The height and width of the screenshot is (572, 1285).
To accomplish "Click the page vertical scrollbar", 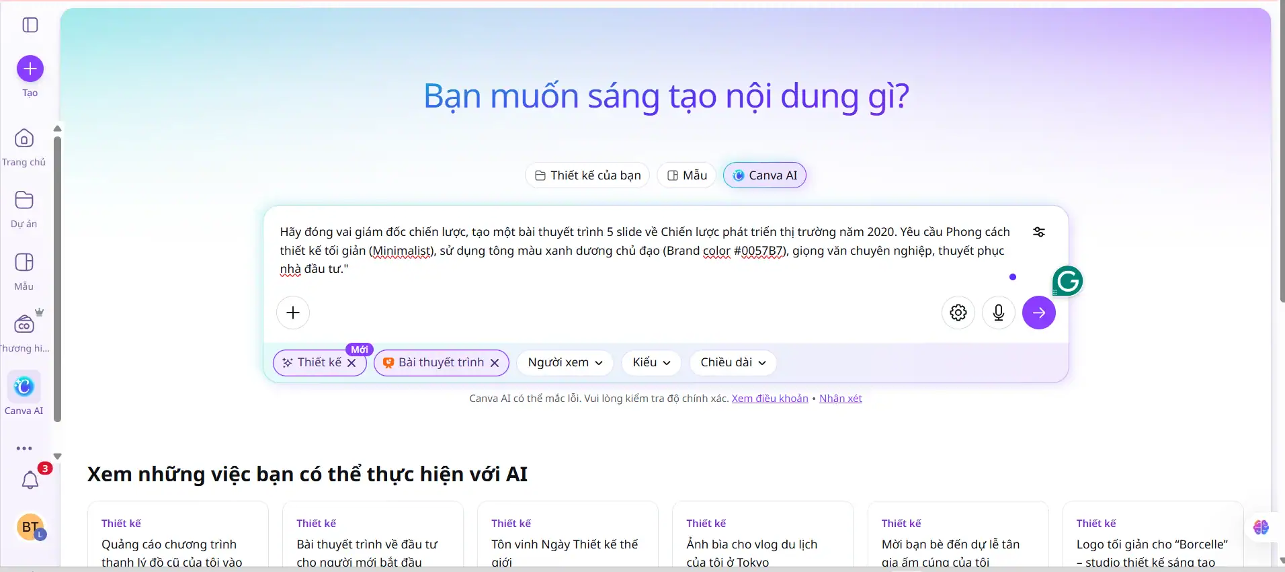I will tap(1281, 151).
